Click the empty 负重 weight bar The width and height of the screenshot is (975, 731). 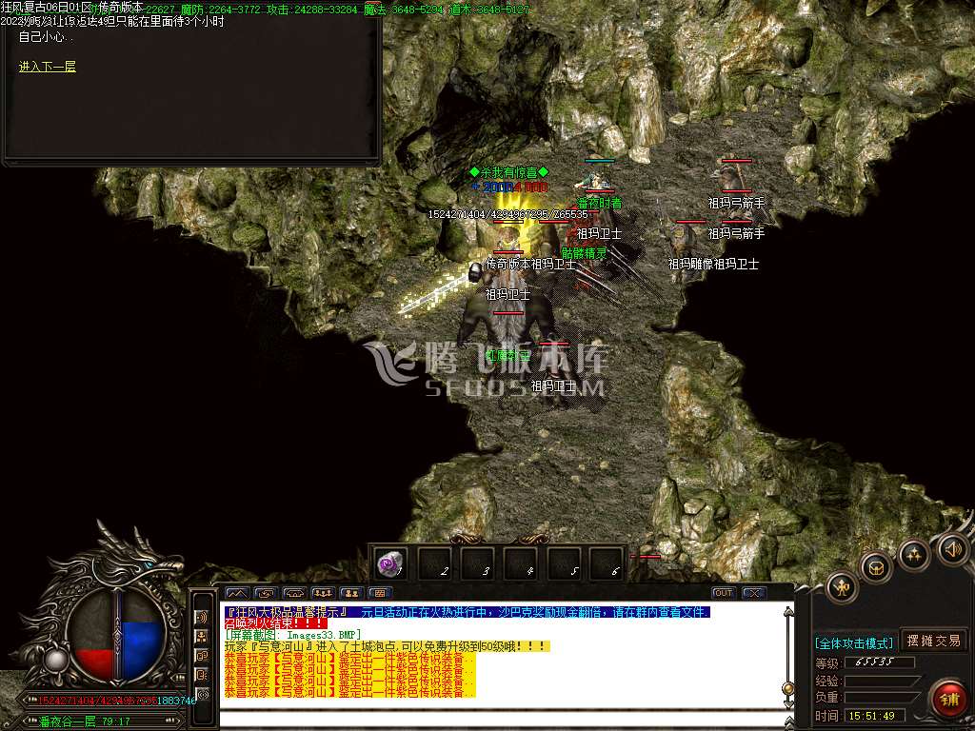click(882, 698)
